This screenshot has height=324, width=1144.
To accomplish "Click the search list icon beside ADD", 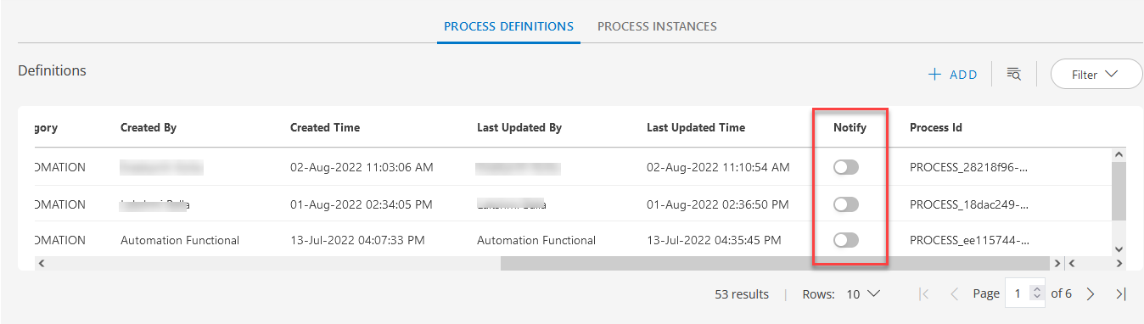I will [1013, 75].
